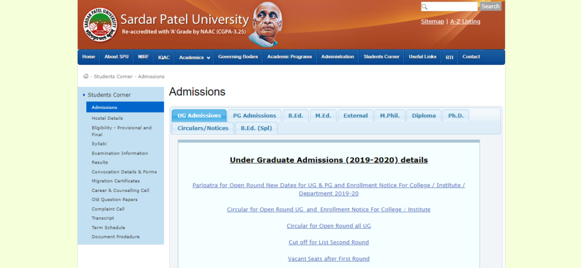Image resolution: width=581 pixels, height=268 pixels.
Task: Click Under Graduate Admissions (2019-2020) details heading
Action: click(329, 160)
